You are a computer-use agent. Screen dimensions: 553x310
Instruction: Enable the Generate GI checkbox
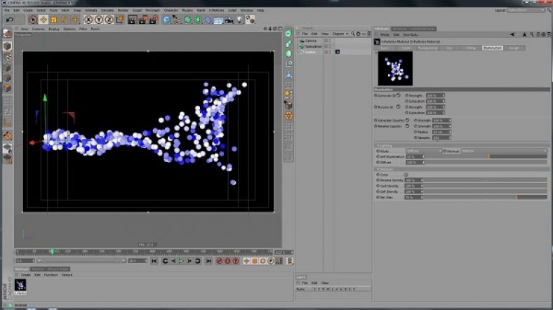399,95
